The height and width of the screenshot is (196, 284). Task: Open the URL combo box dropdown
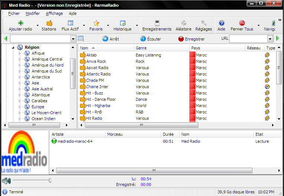pyautogui.click(x=270, y=39)
